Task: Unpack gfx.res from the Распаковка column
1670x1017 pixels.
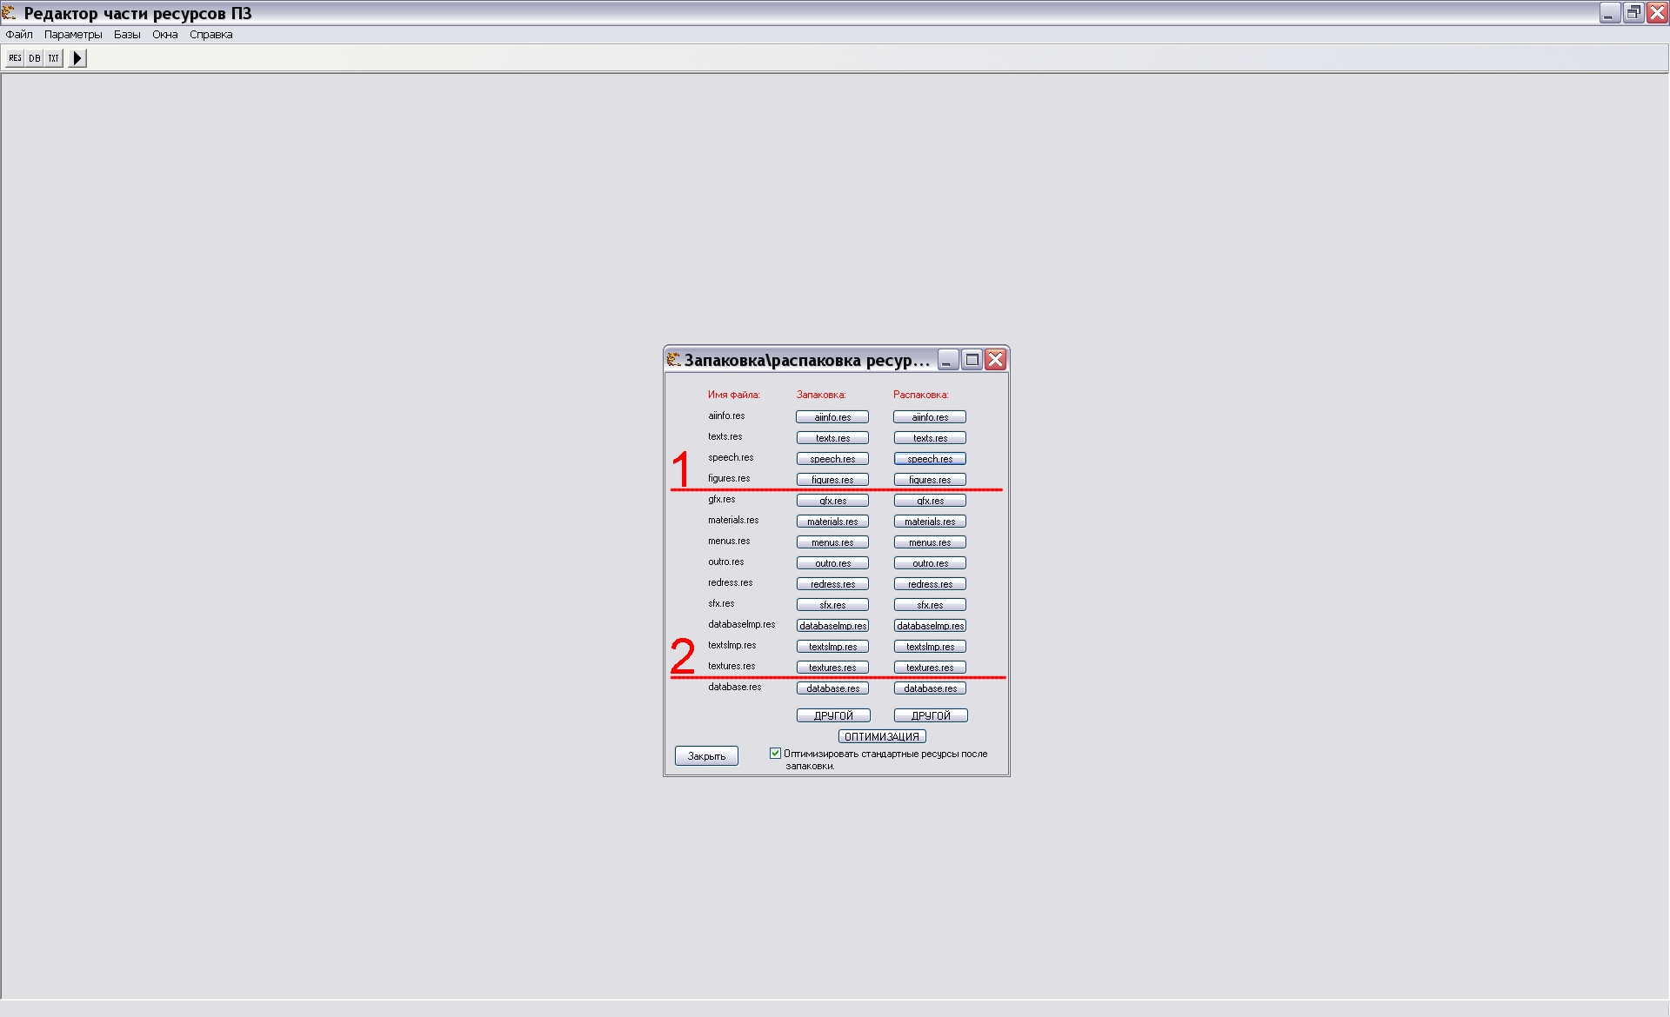Action: pos(930,501)
